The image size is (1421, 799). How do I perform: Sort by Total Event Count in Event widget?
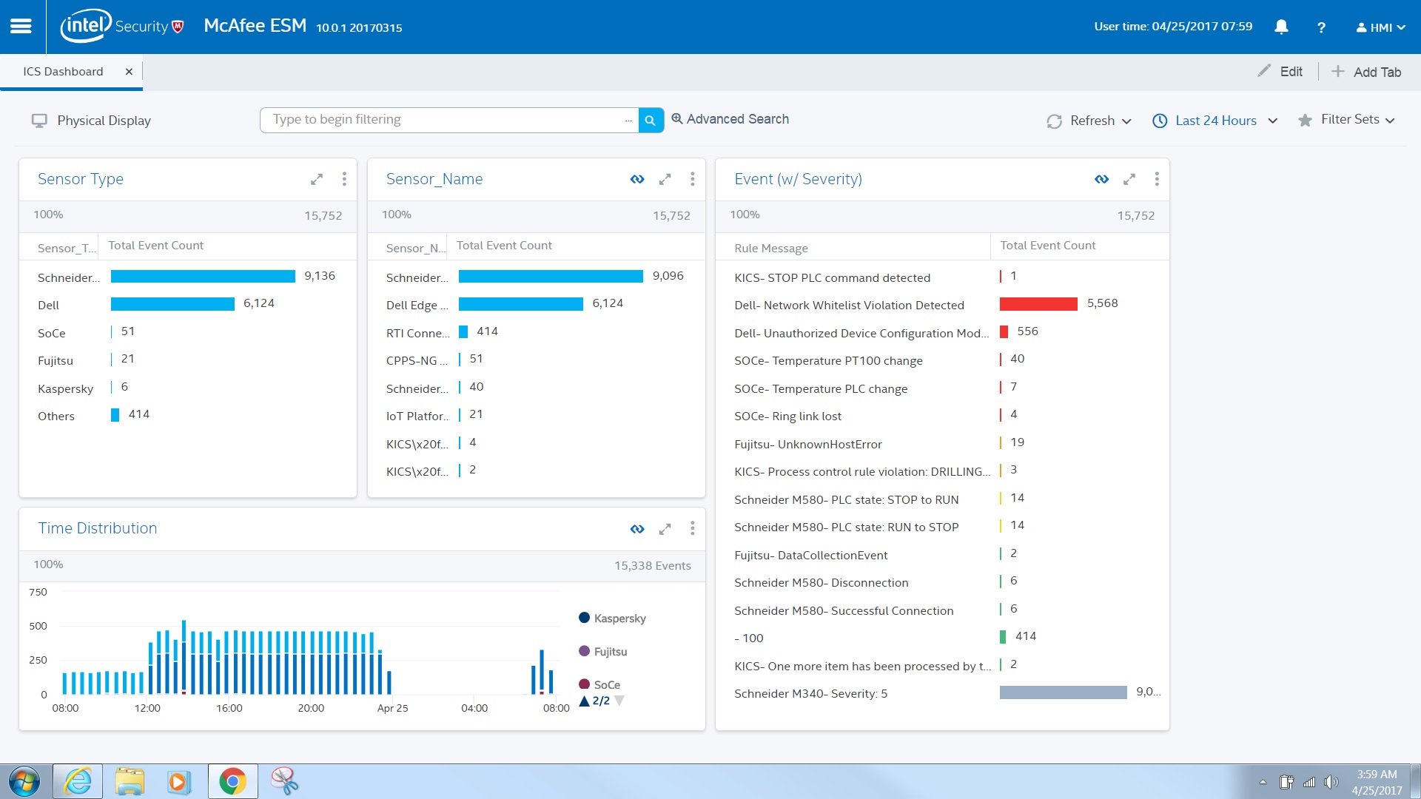tap(1048, 246)
